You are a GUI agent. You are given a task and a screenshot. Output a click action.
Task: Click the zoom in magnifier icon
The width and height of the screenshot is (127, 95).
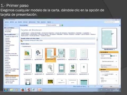(x=101, y=87)
